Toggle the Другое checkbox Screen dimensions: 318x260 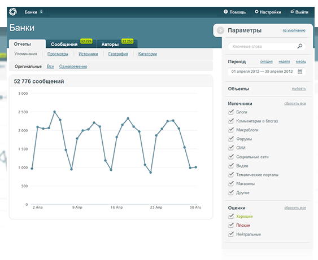coord(231,192)
